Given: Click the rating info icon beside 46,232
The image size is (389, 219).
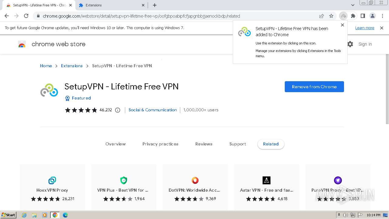Looking at the screenshot, I should pyautogui.click(x=118, y=110).
